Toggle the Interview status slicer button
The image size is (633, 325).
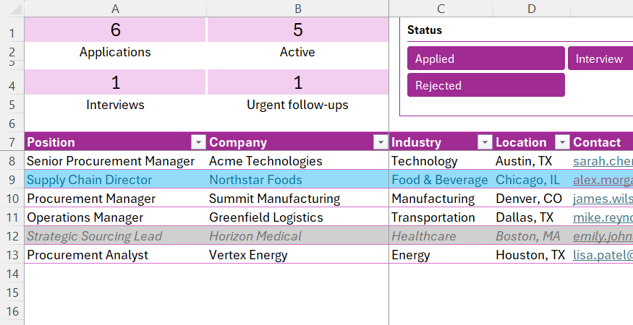[600, 58]
